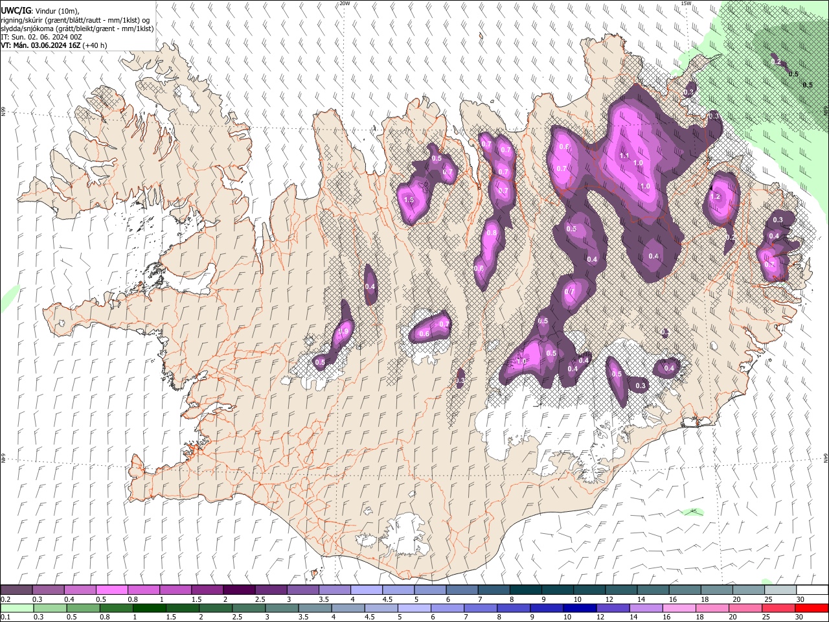
Task: Click the "UWC/IG: Vindur (10m)" title line
Action: [40, 10]
